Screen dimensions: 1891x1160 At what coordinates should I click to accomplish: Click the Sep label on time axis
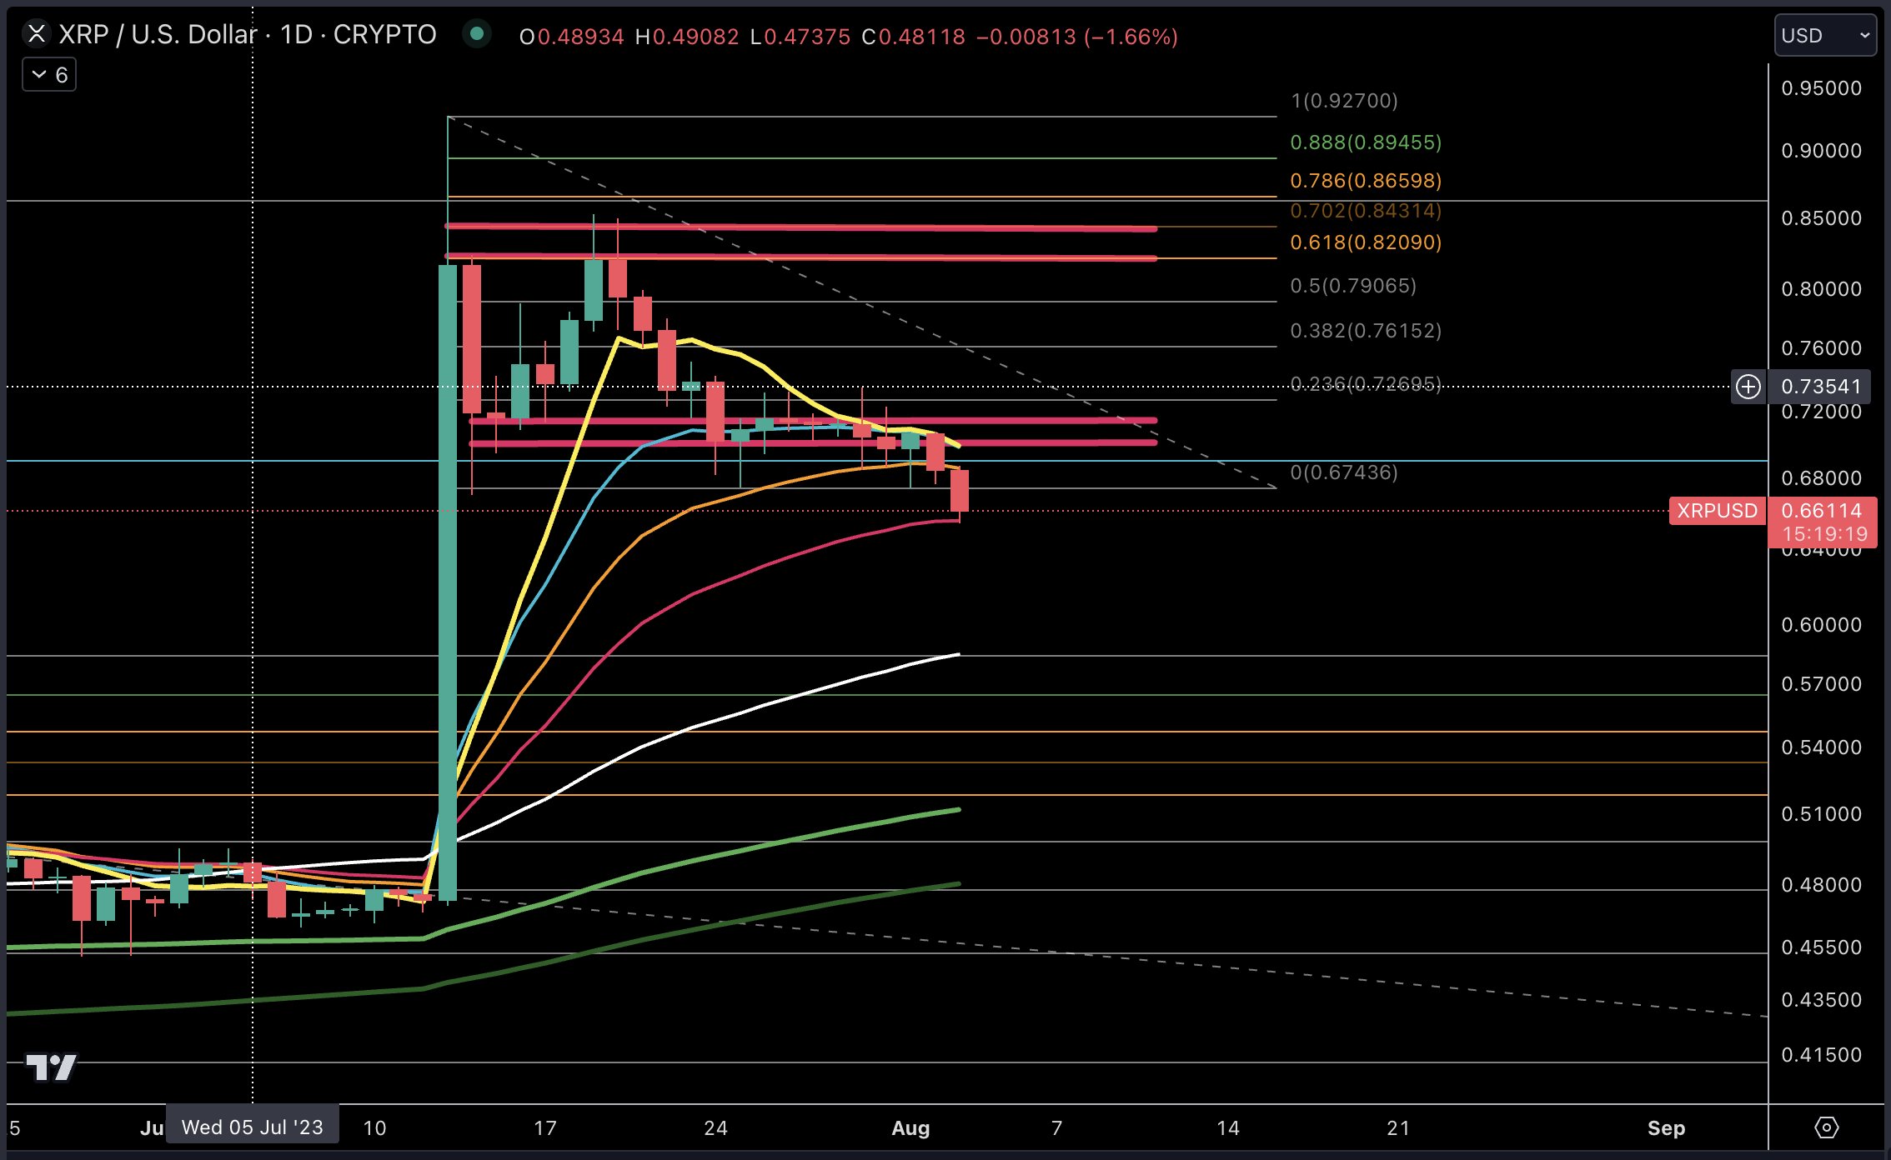click(x=1666, y=1127)
